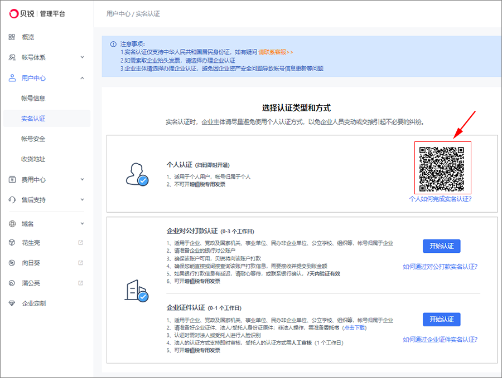Open 费用中心 menu label
The width and height of the screenshot is (502, 378).
coord(33,180)
